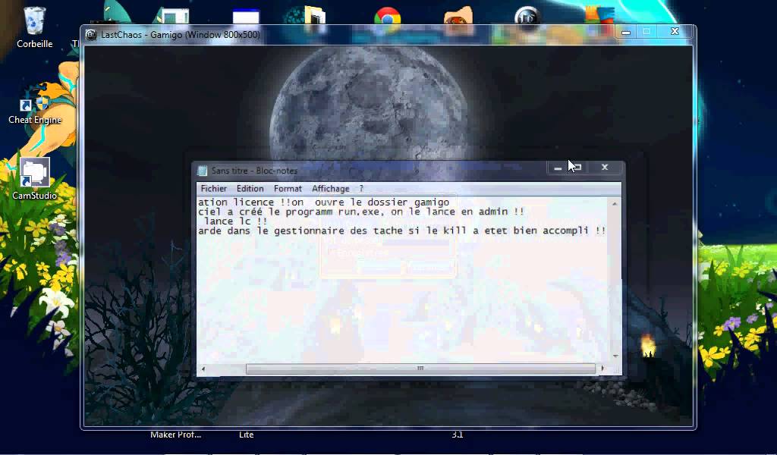The width and height of the screenshot is (777, 455).
Task: Close the Sans titre Bloc-notes window
Action: pos(605,168)
